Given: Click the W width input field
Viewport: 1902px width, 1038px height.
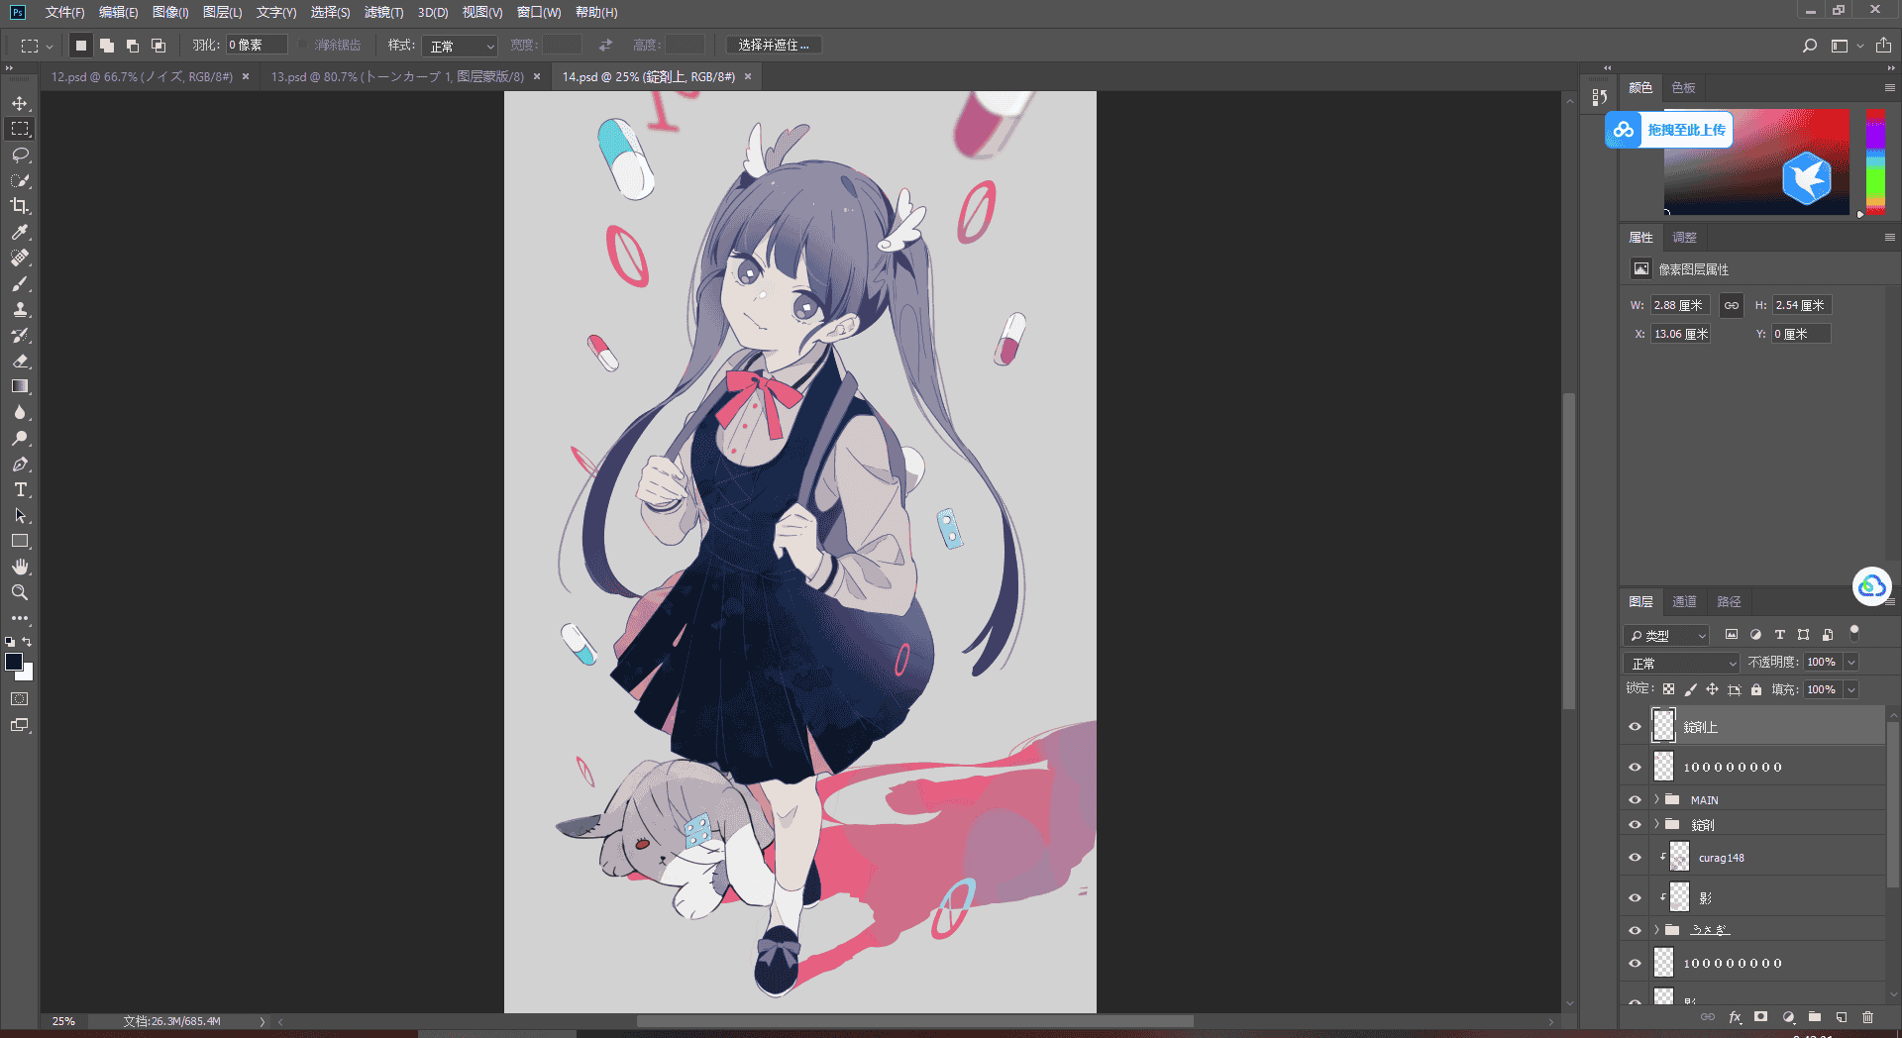Looking at the screenshot, I should [x=1679, y=305].
